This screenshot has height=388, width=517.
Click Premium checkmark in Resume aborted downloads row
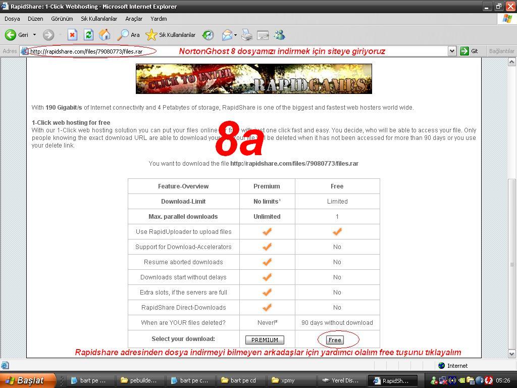(267, 262)
